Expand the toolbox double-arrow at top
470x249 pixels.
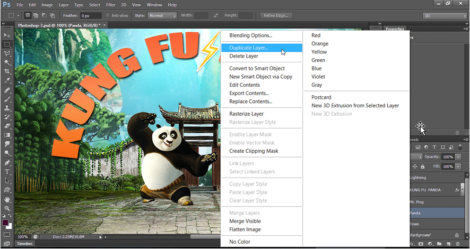[3, 24]
